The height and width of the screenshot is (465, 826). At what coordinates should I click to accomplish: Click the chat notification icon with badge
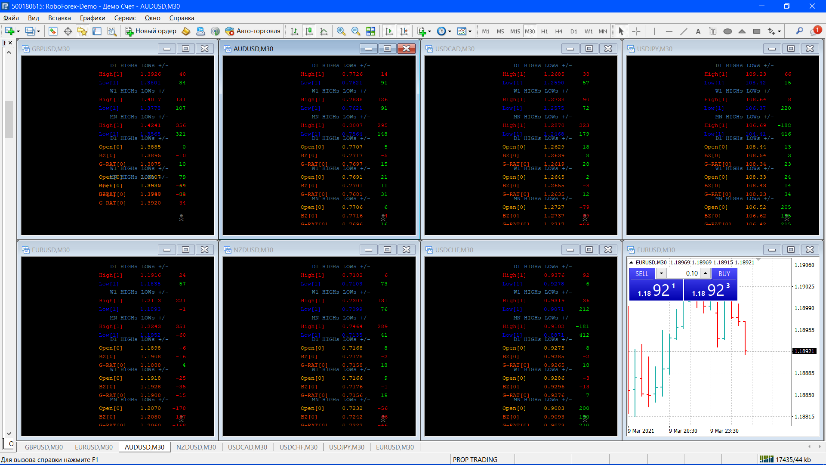click(x=815, y=31)
